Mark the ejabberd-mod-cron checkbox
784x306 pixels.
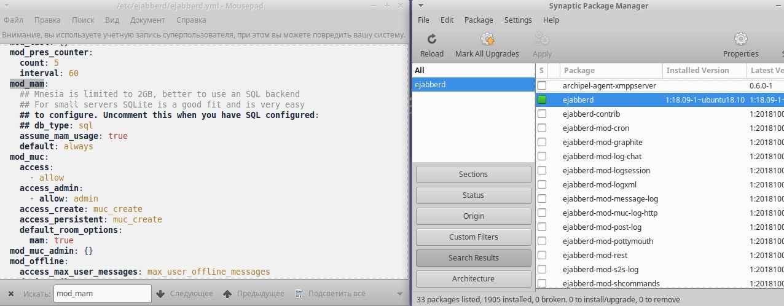click(542, 128)
